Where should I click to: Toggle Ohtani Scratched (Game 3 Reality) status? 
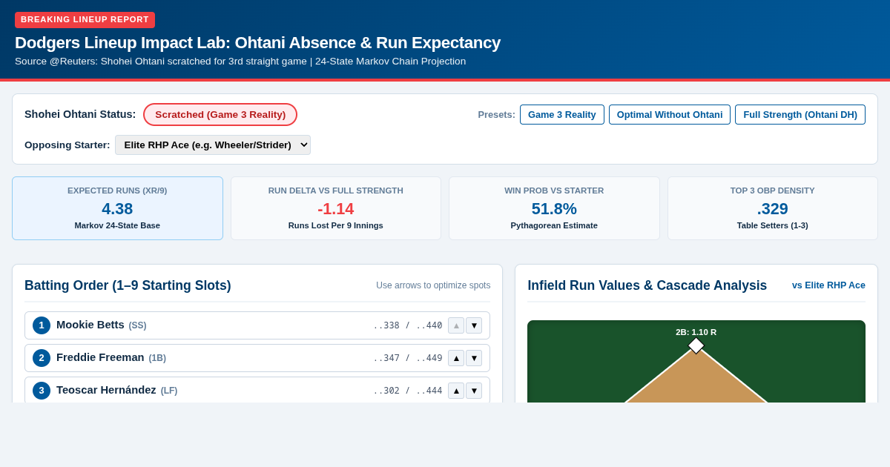220,114
